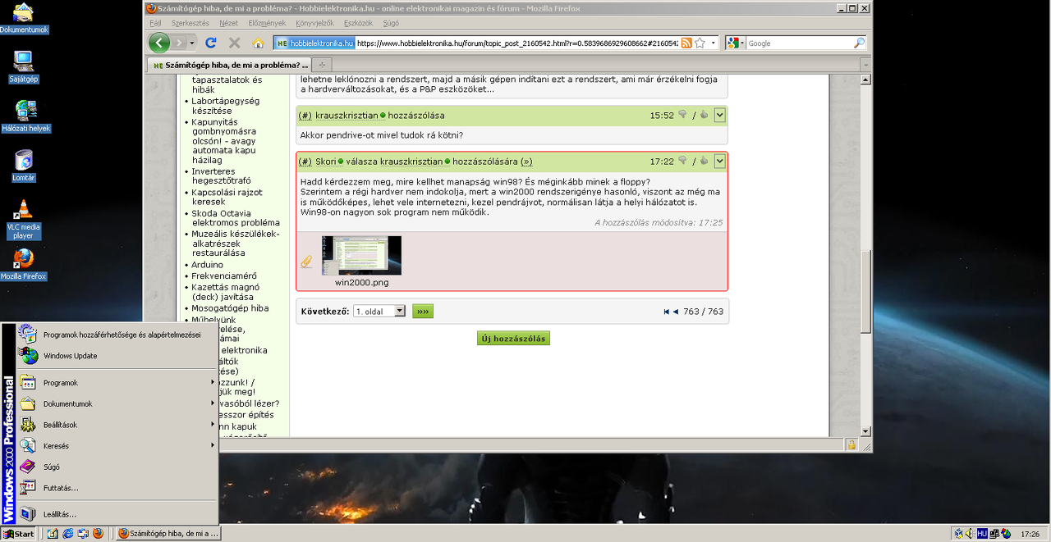The height and width of the screenshot is (542, 1051).
Task: Click the paperclip attachment icon
Action: (x=306, y=262)
